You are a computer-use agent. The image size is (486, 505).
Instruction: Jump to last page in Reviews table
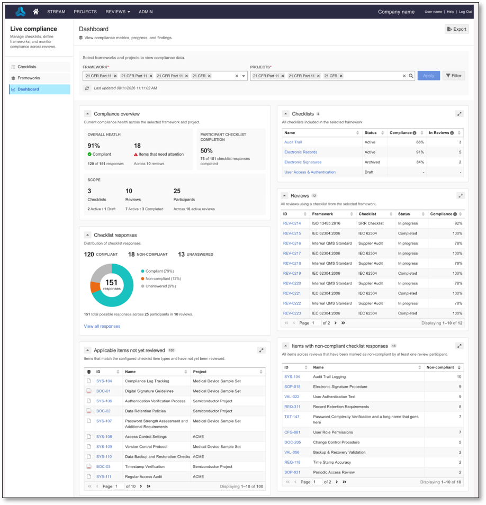[344, 323]
